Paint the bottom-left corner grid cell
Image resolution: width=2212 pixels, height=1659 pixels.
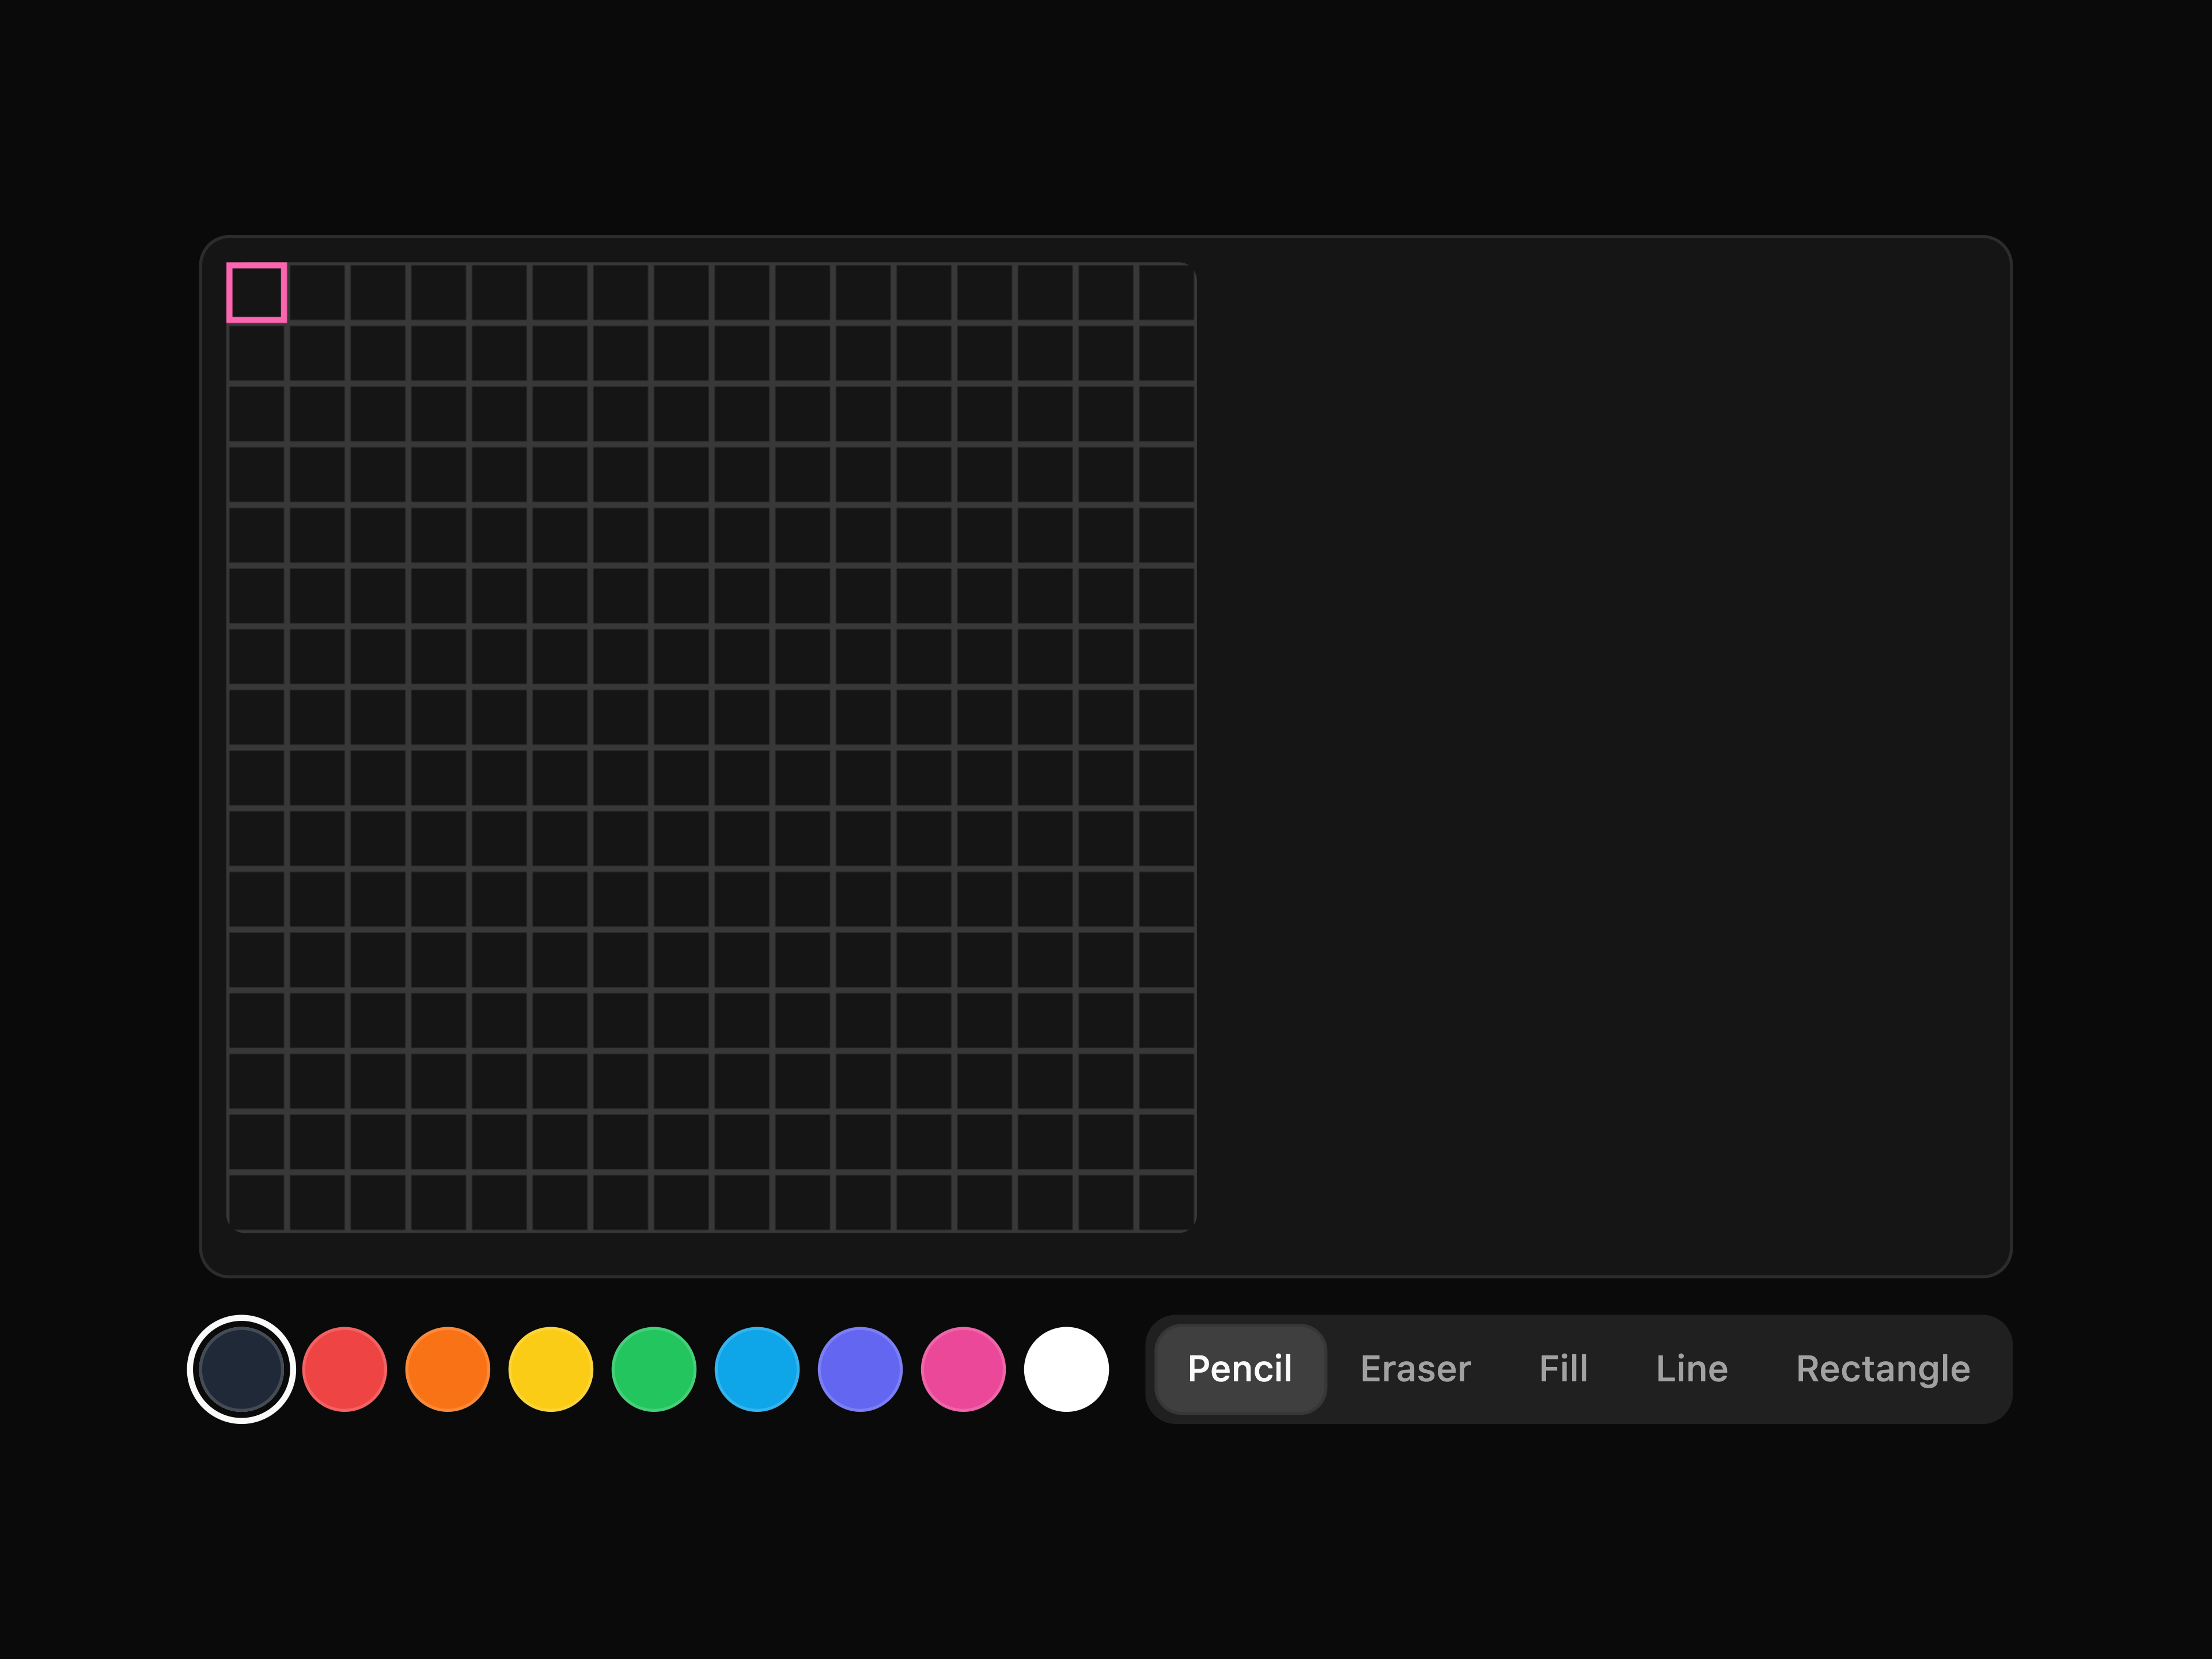(257, 1203)
